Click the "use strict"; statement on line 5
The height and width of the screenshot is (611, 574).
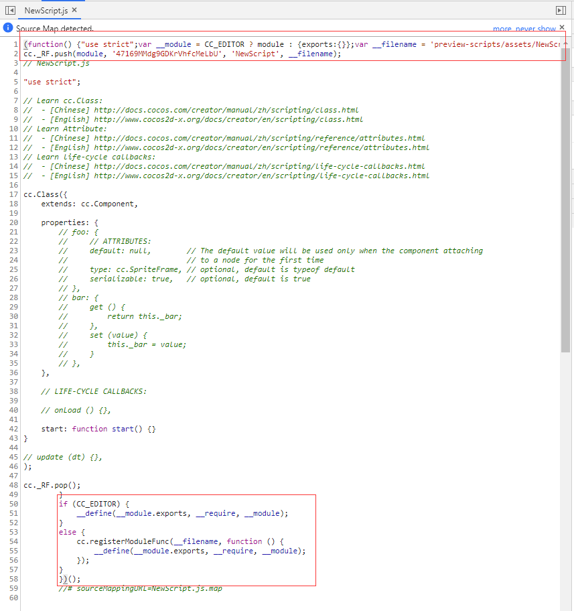click(52, 82)
